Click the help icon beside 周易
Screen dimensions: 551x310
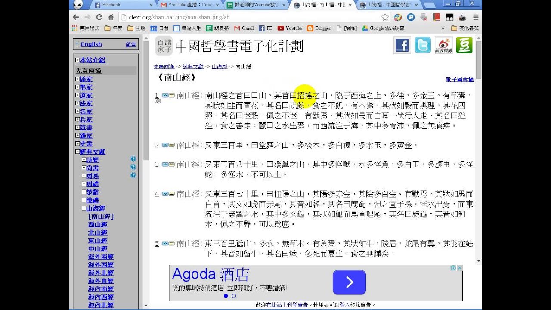133,175
